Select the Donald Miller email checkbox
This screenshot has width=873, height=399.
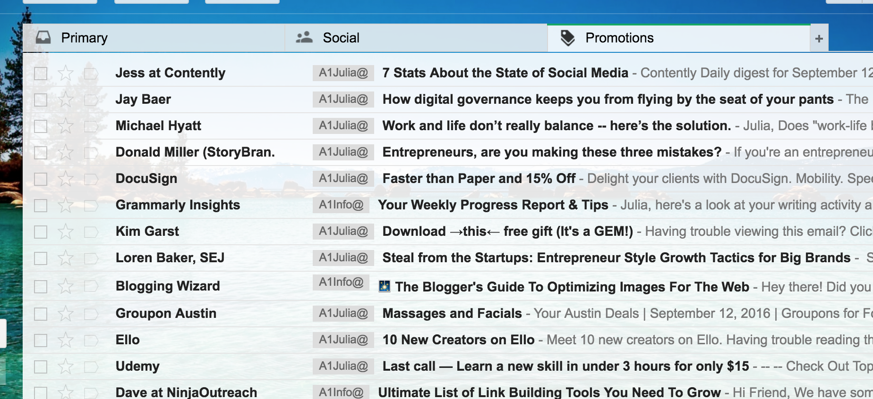[41, 153]
